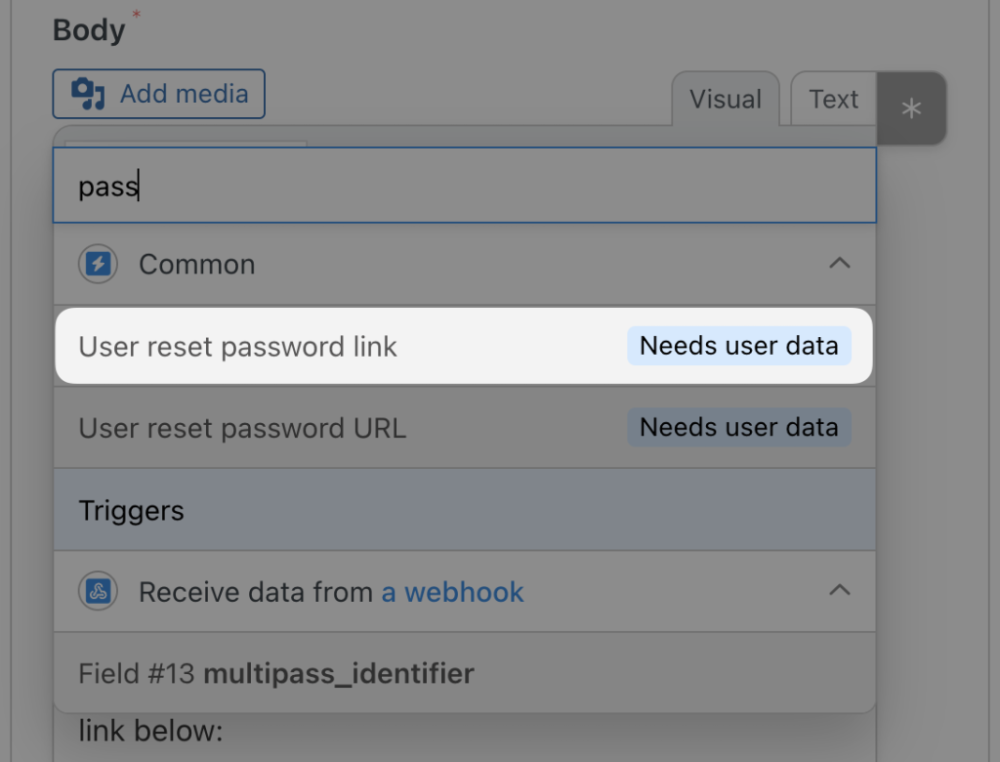Open the a webhook link
This screenshot has width=1000, height=762.
452,591
